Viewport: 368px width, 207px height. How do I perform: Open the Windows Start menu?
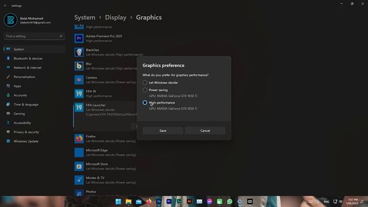(118, 202)
